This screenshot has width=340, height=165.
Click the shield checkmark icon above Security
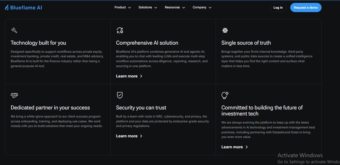tap(120, 95)
